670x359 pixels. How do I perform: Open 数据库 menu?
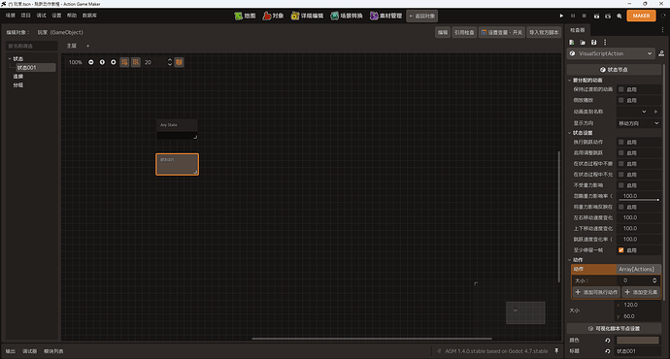(89, 16)
